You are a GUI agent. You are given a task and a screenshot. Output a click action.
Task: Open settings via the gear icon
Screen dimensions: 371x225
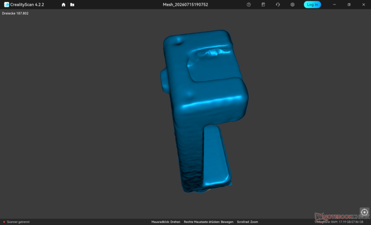(x=293, y=5)
